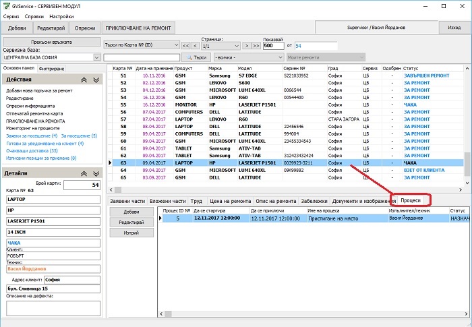Click the Добави toolbar button

[17, 28]
